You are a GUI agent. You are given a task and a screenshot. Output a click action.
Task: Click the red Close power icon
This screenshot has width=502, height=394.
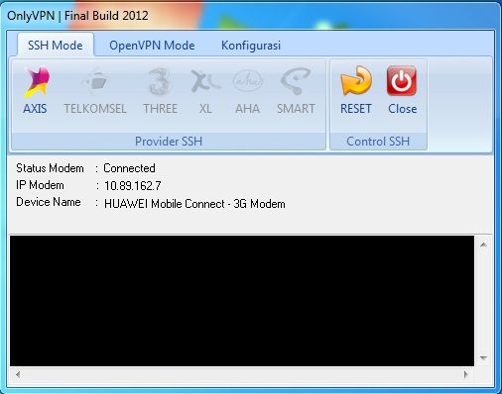[x=402, y=81]
